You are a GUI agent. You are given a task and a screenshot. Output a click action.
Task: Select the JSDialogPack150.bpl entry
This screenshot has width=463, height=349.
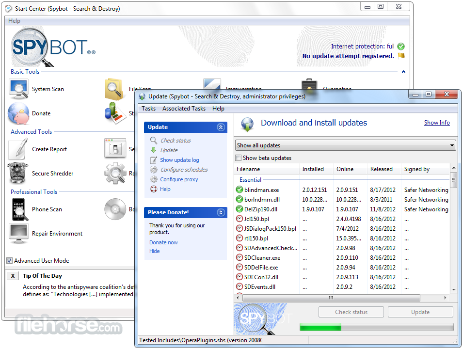tap(342, 228)
